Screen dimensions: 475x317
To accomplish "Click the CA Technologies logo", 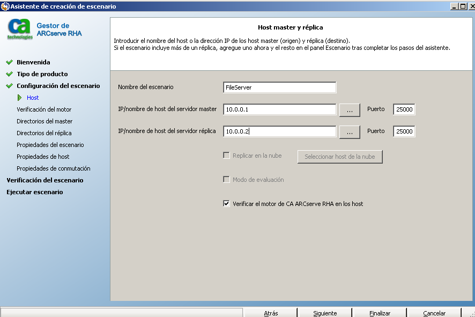I will point(20,29).
